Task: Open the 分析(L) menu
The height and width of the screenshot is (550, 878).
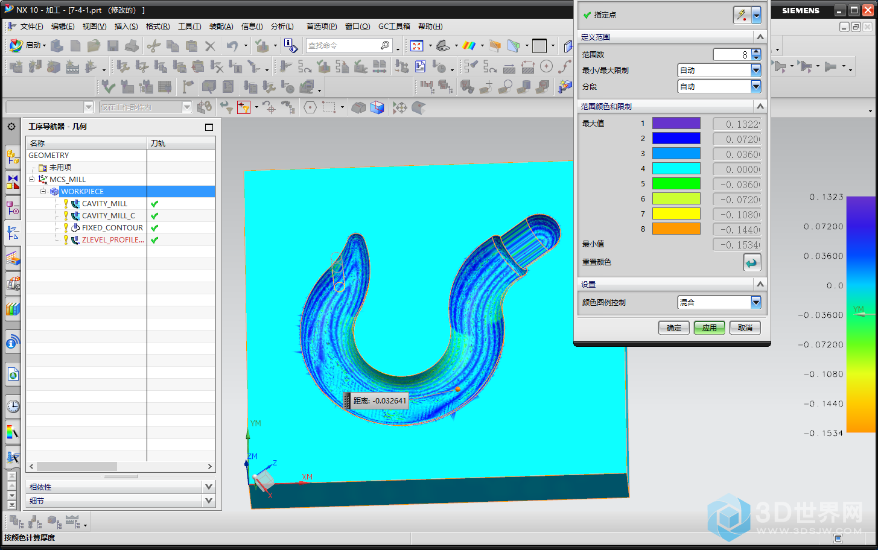Action: 282,27
